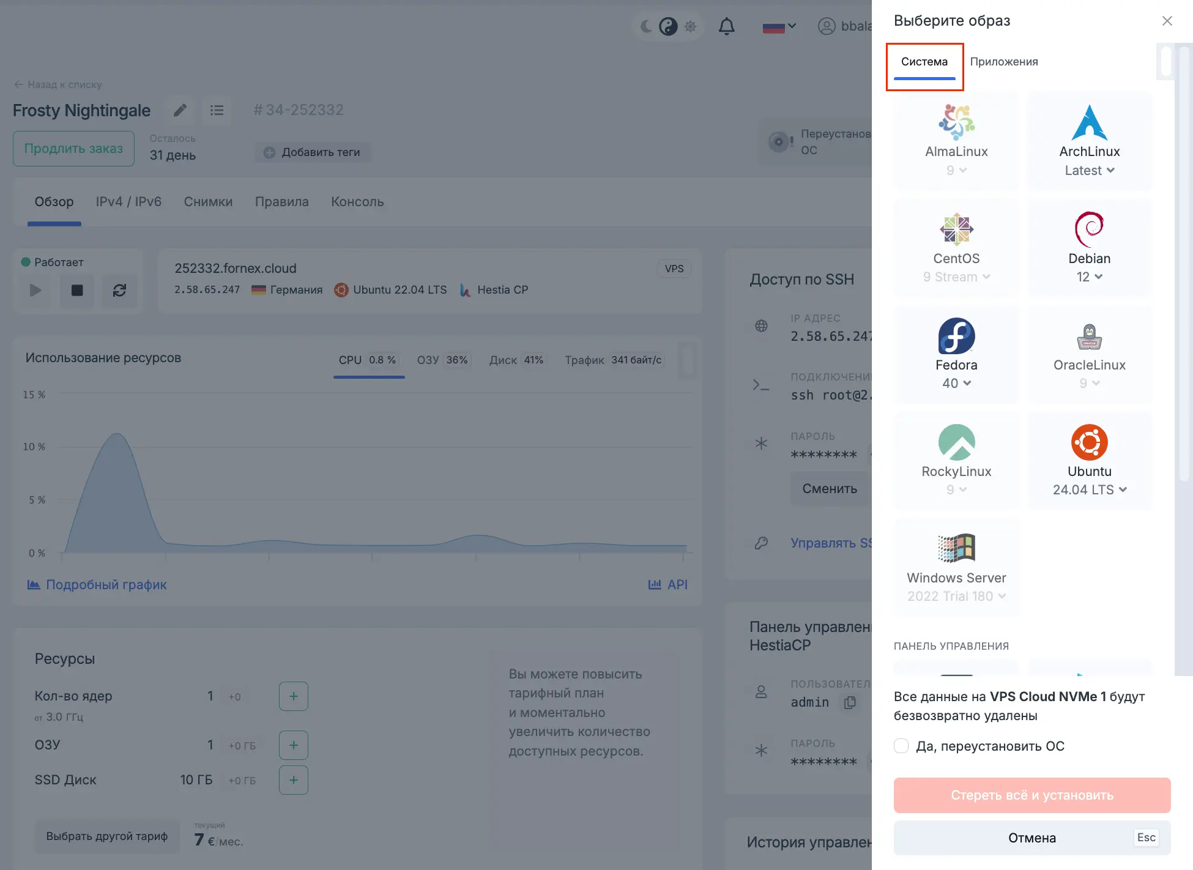The width and height of the screenshot is (1193, 870).
Task: Click 'Продлить заказ' button
Action: click(x=73, y=149)
